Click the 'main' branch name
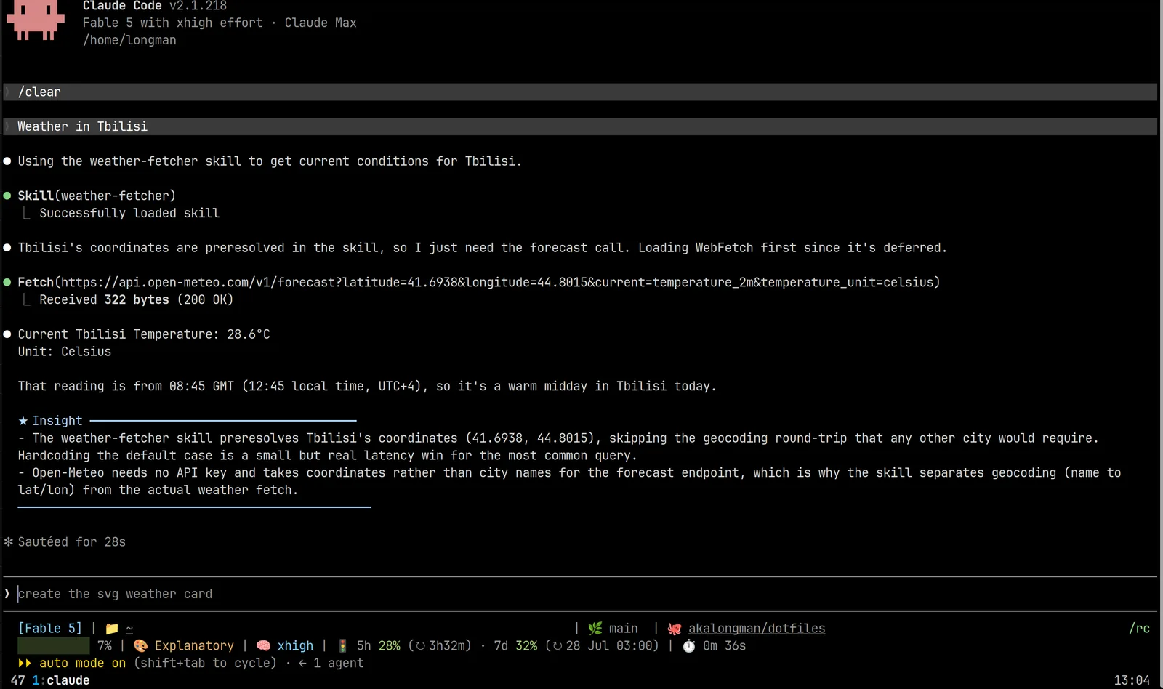The image size is (1163, 689). click(x=623, y=629)
